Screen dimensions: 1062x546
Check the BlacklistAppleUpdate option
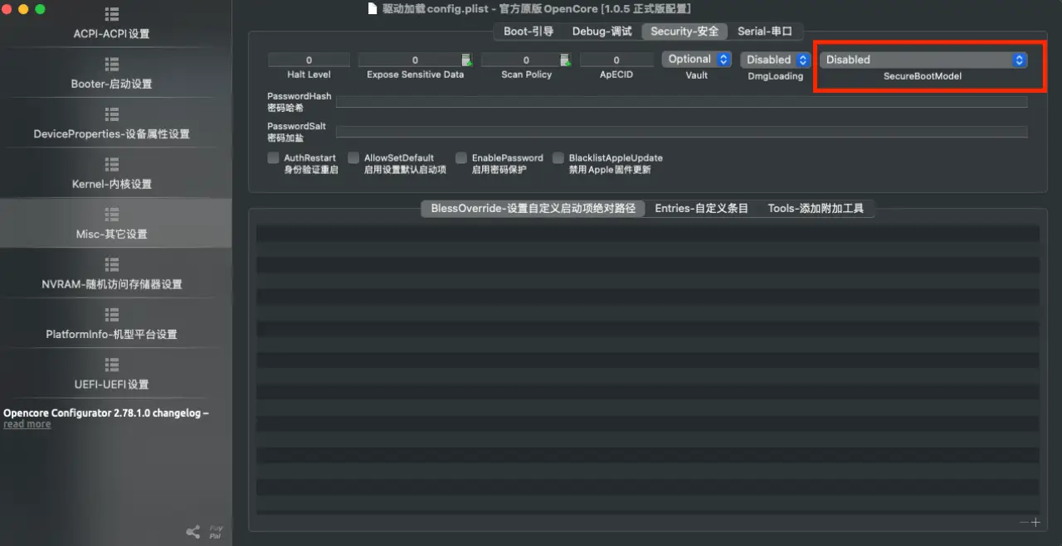tap(558, 158)
